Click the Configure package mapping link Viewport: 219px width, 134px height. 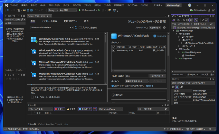[x=149, y=86]
